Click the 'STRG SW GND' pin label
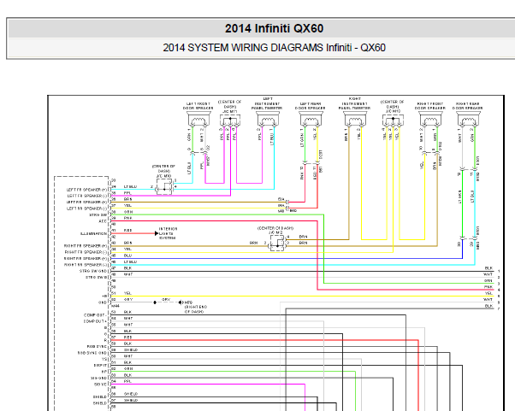This screenshot has width=515, height=411. click(x=93, y=271)
